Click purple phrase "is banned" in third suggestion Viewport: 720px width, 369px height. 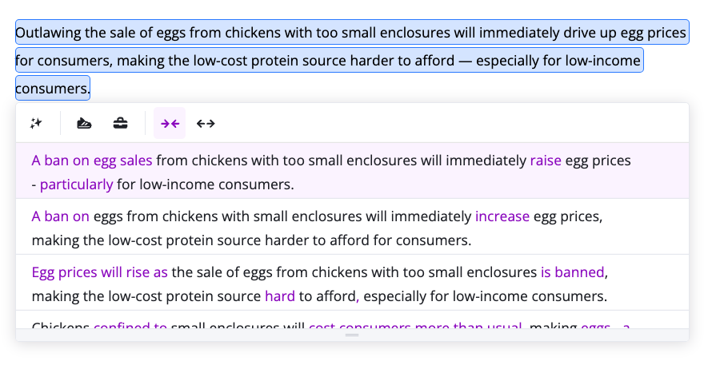(572, 272)
